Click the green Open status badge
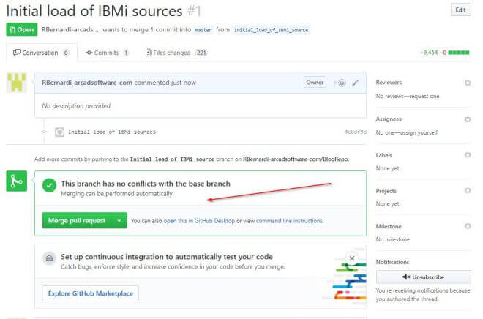Image resolution: width=483 pixels, height=319 pixels. [21, 29]
